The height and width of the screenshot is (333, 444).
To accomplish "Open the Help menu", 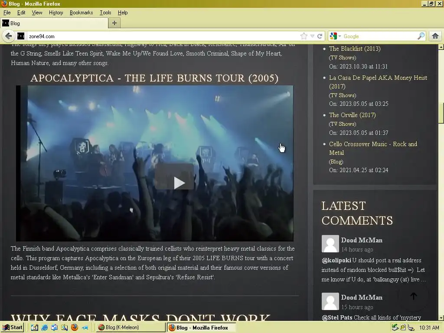I will [x=123, y=13].
